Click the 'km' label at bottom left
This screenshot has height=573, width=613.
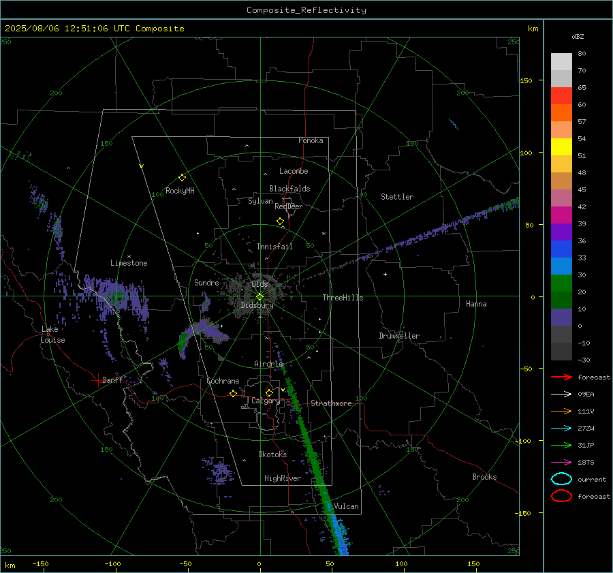click(x=10, y=566)
